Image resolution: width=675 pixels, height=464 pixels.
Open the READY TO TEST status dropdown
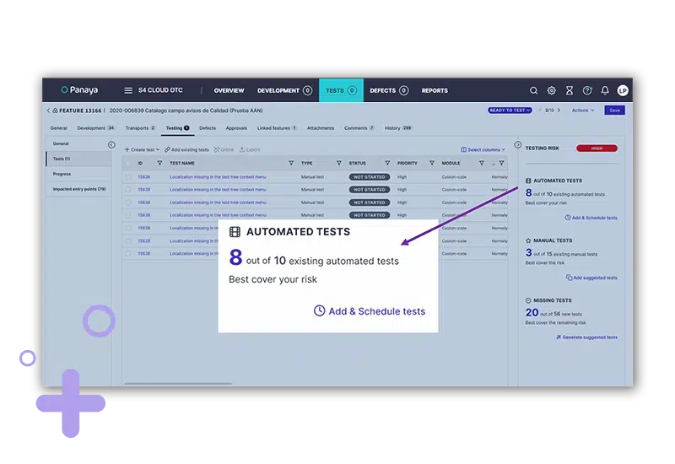pyautogui.click(x=510, y=111)
